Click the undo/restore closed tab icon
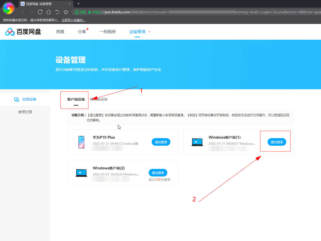The height and width of the screenshot is (241, 321). (x=57, y=12)
